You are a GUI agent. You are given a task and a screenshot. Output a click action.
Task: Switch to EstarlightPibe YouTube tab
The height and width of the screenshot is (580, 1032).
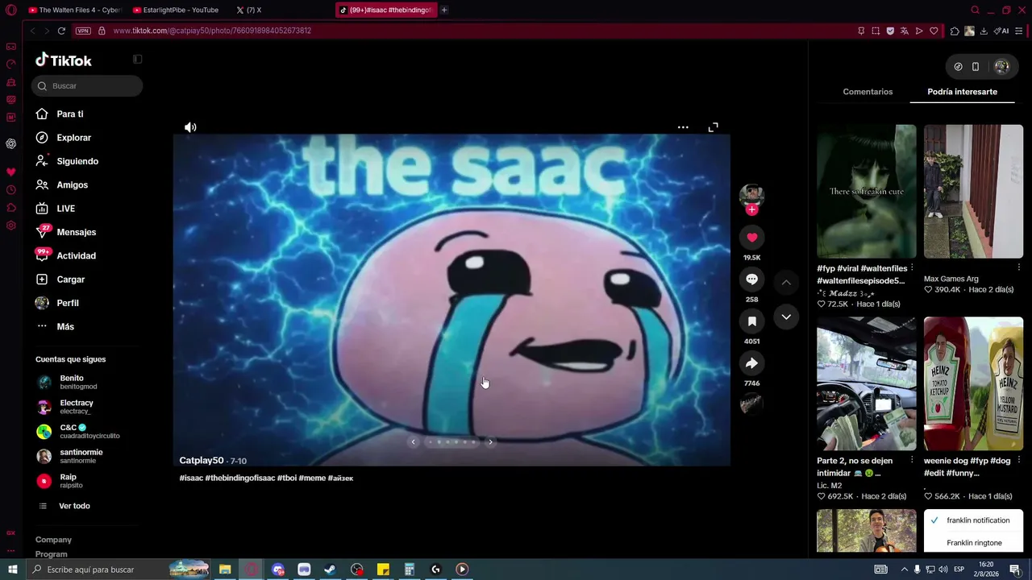(176, 10)
